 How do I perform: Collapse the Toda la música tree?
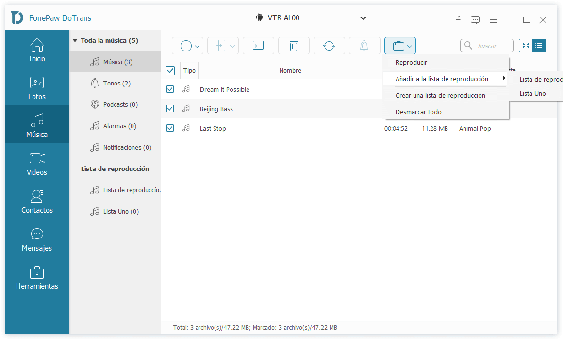pos(75,41)
